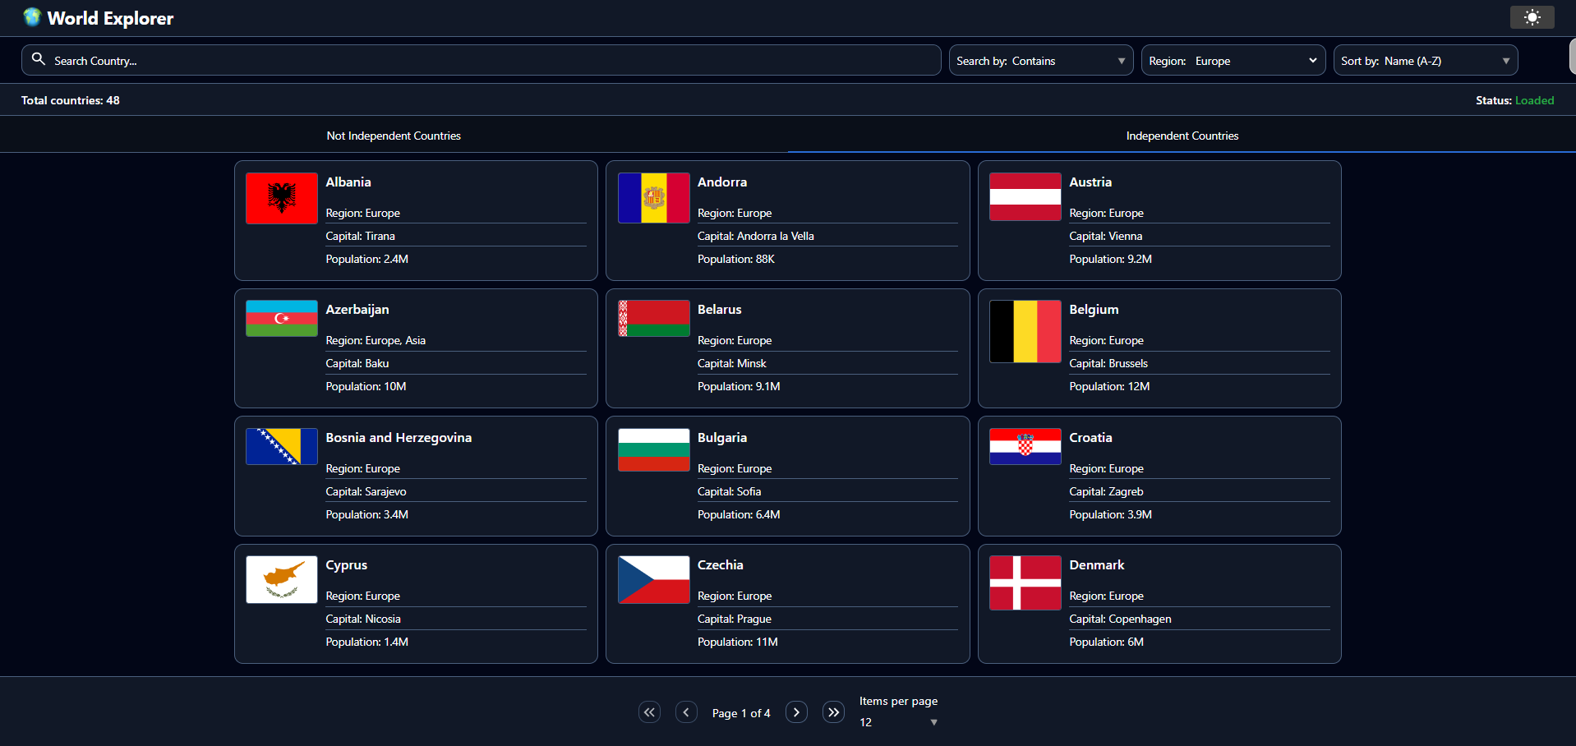Toggle the light/dark theme sun button
Image resolution: width=1576 pixels, height=746 pixels.
click(1532, 17)
